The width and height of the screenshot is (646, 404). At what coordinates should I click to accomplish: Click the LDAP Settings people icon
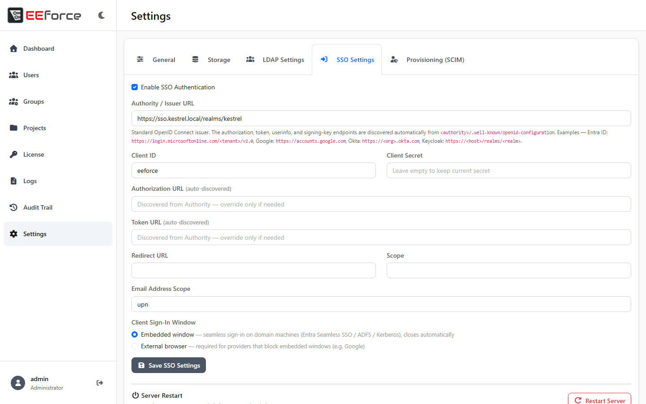click(x=250, y=59)
